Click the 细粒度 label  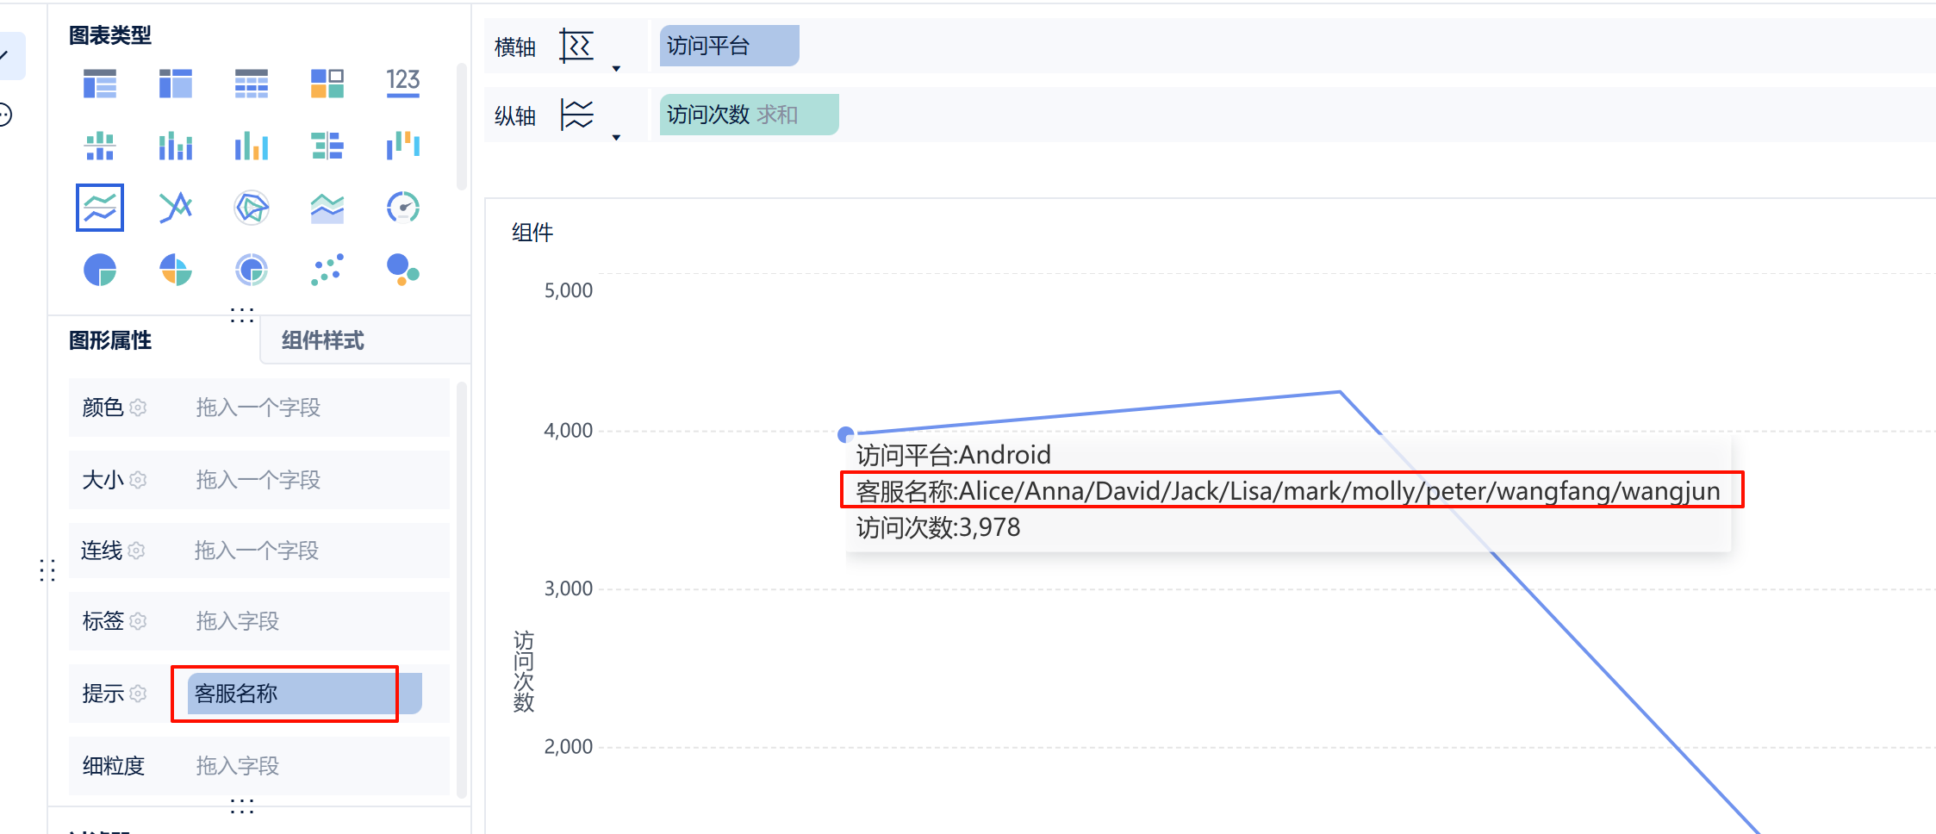tap(114, 766)
